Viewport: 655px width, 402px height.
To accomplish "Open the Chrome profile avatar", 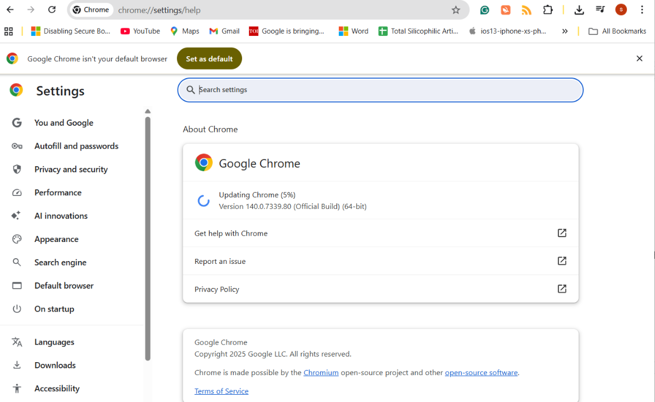I will [x=621, y=10].
